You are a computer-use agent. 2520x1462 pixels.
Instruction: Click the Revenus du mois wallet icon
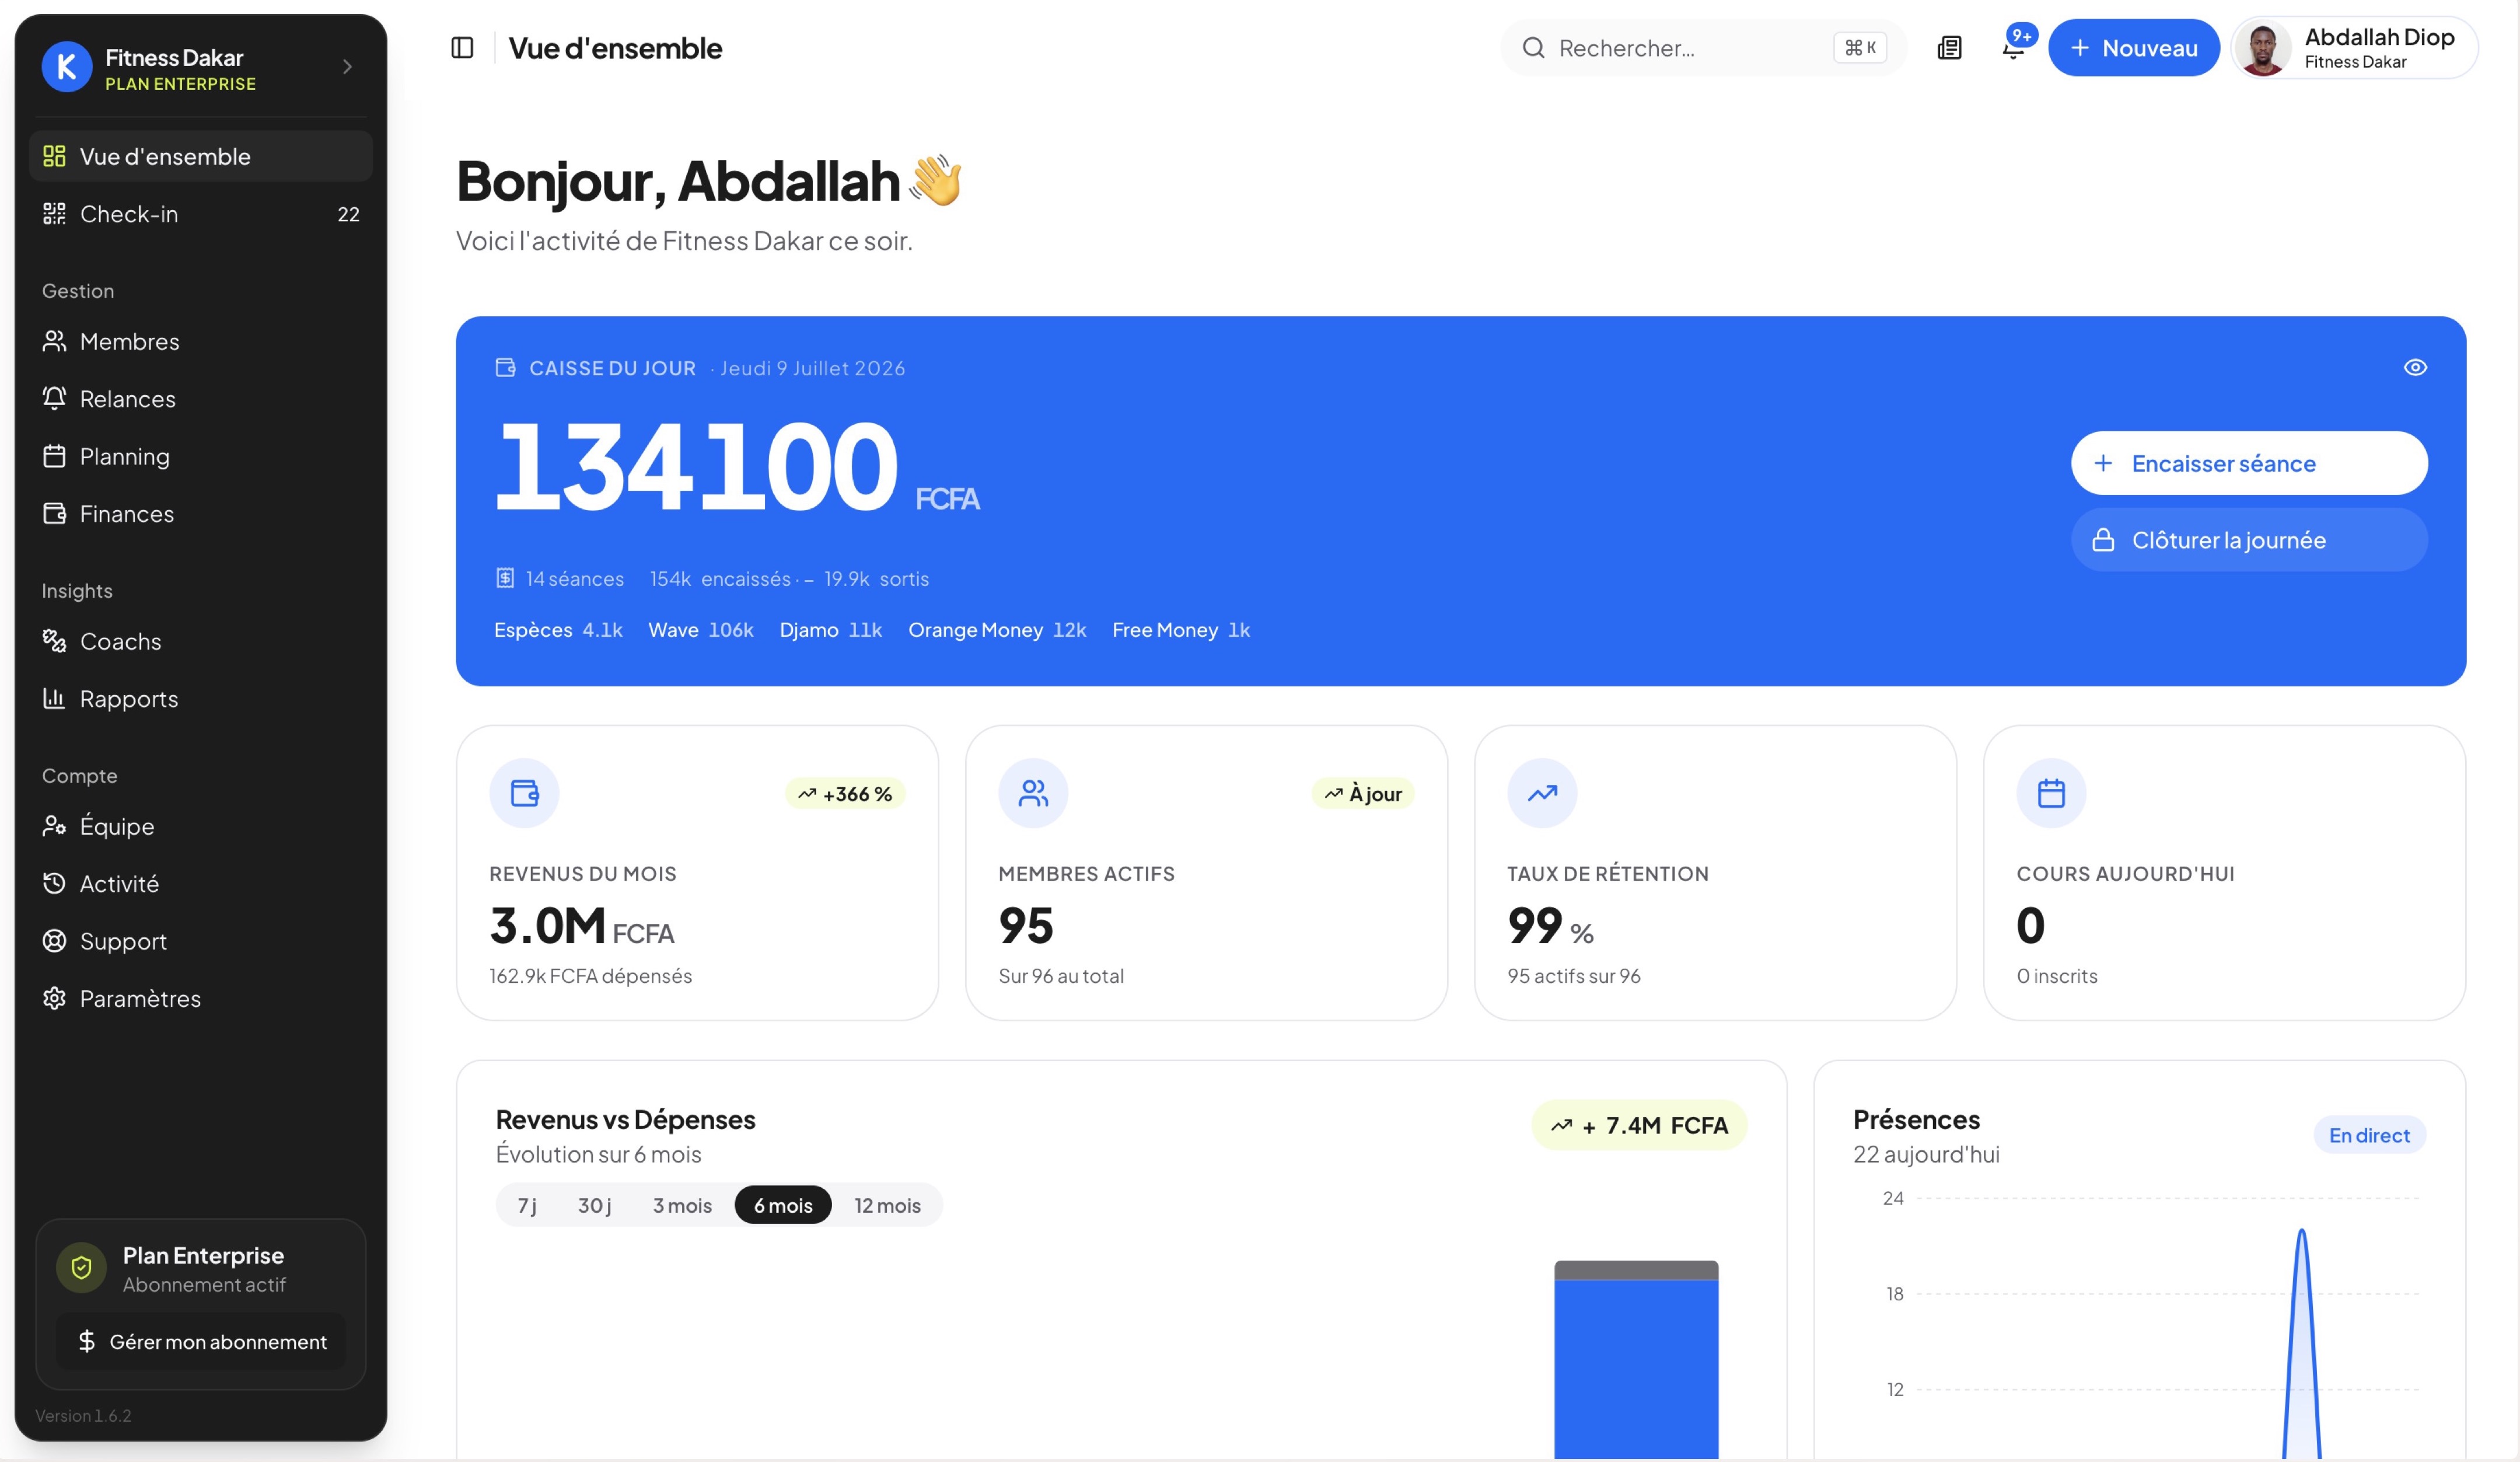coord(524,793)
